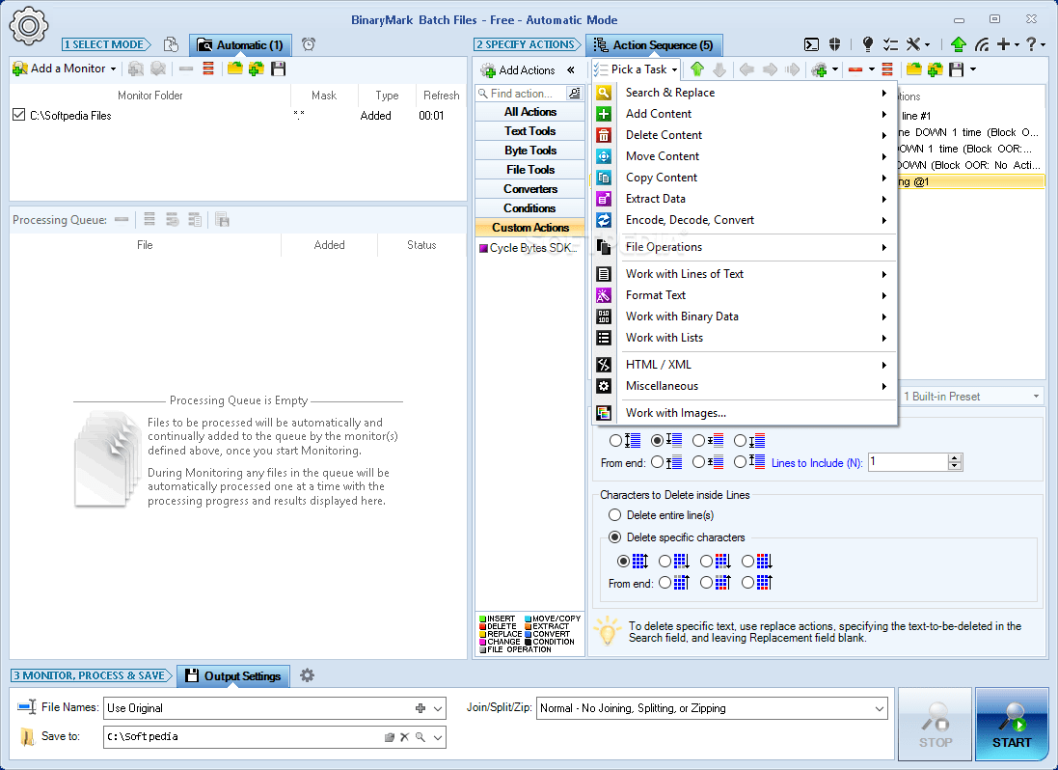Viewport: 1058px width, 770px height.
Task: Clear the Save to path X icon
Action: click(x=404, y=737)
